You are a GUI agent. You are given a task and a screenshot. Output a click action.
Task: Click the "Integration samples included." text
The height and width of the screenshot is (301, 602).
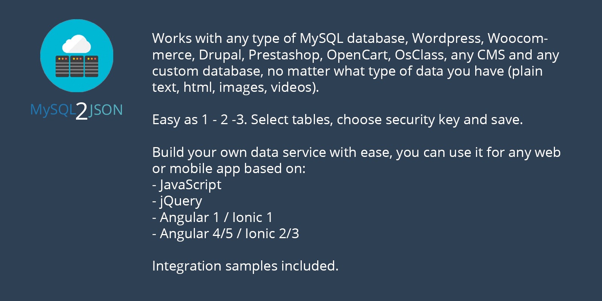(245, 266)
